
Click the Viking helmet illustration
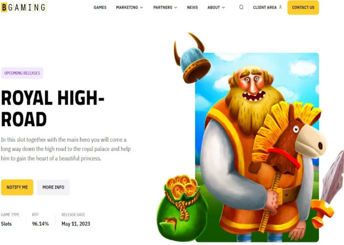pyautogui.click(x=192, y=58)
